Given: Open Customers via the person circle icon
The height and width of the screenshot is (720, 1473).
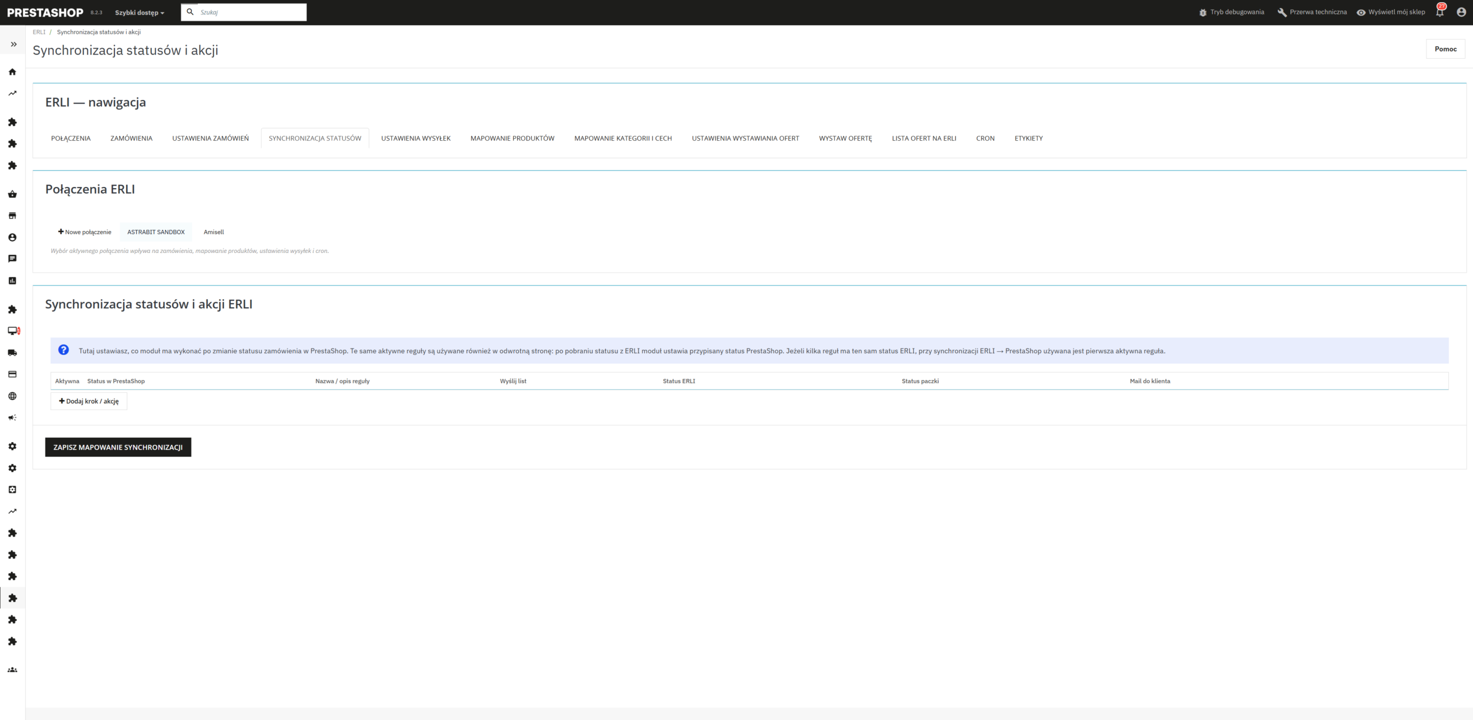Looking at the screenshot, I should pos(12,238).
